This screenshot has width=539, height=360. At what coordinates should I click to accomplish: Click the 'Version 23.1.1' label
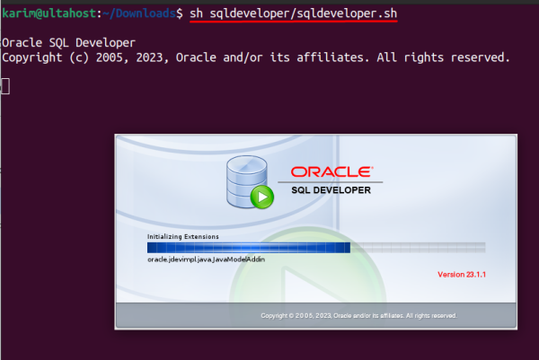(462, 275)
